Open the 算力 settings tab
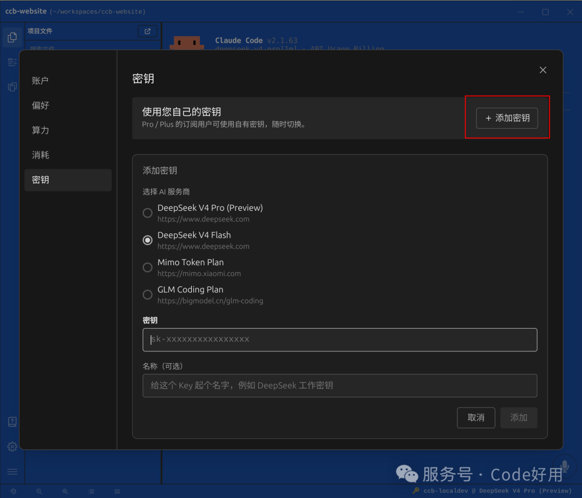 click(68, 130)
